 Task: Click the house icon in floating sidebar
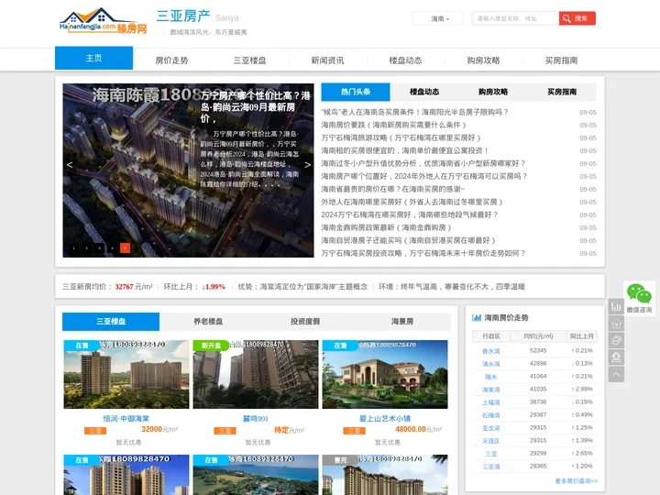click(x=616, y=324)
